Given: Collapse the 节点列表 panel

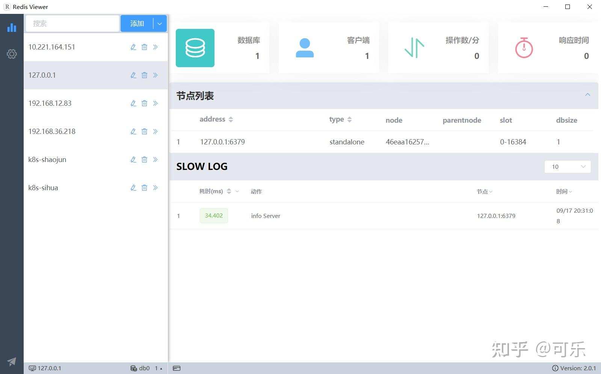Looking at the screenshot, I should click(587, 95).
